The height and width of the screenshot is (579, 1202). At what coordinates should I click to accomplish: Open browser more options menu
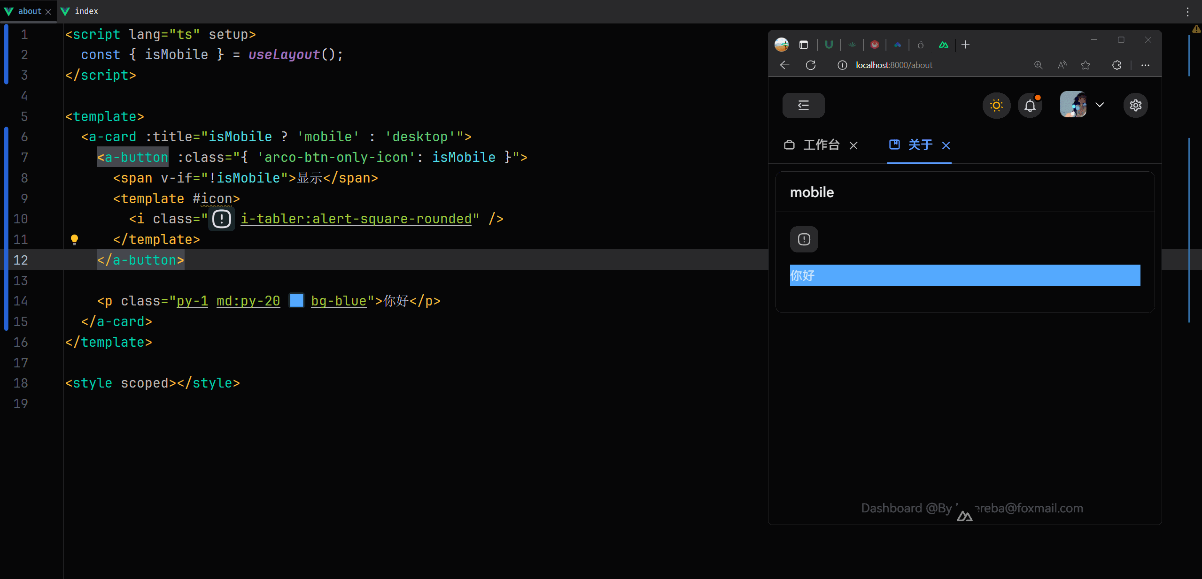click(x=1145, y=65)
